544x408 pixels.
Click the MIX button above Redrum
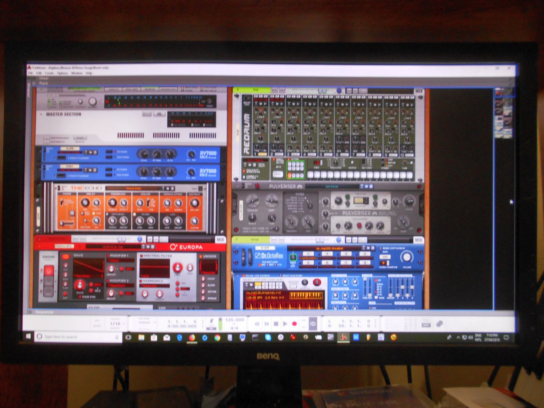[419, 91]
